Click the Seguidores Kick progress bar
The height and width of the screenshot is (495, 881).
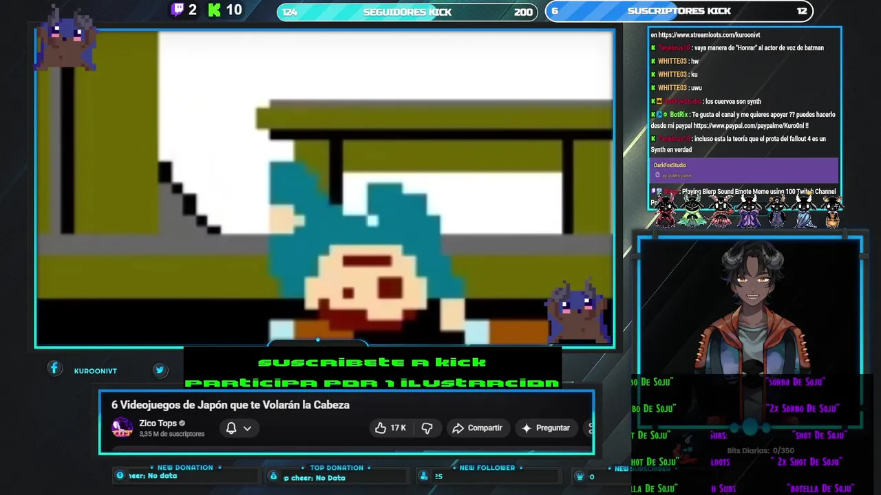[407, 12]
